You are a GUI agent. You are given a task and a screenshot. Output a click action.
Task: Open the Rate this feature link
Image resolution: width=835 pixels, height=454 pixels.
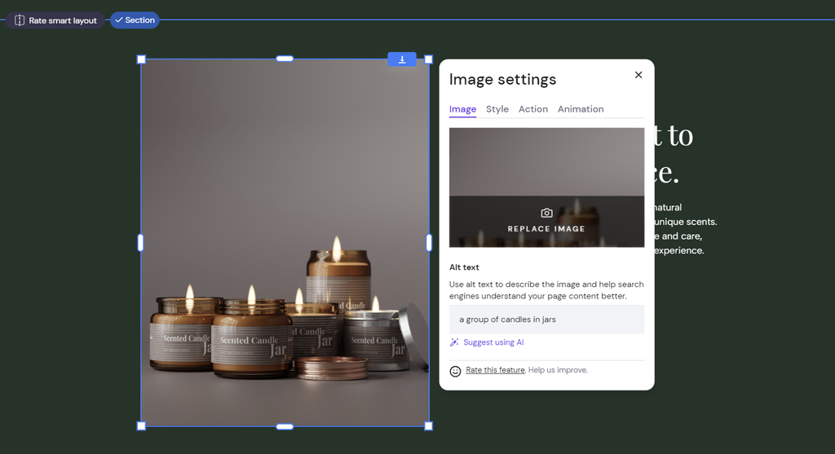495,370
